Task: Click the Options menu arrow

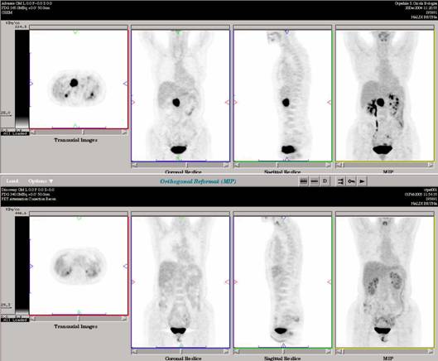Action: point(51,181)
